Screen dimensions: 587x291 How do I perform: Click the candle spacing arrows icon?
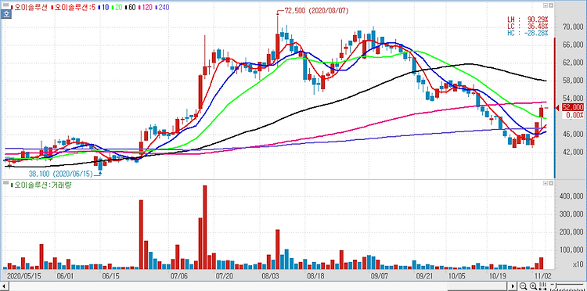point(542,286)
